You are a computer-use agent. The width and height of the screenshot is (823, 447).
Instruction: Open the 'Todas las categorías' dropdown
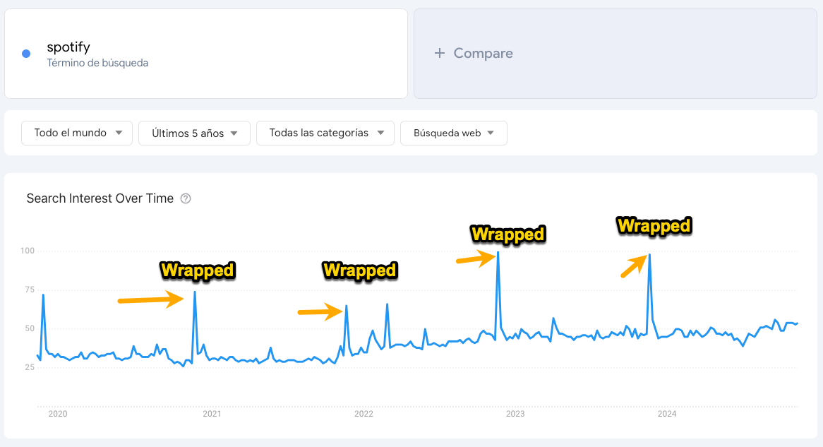pyautogui.click(x=325, y=133)
